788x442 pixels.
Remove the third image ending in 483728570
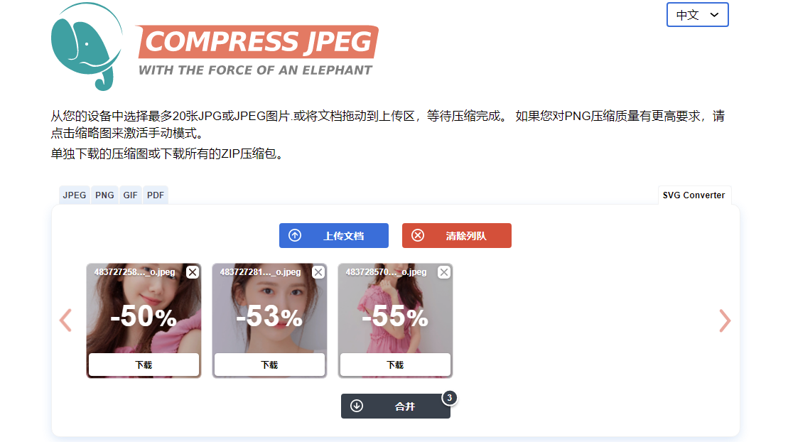coord(444,272)
